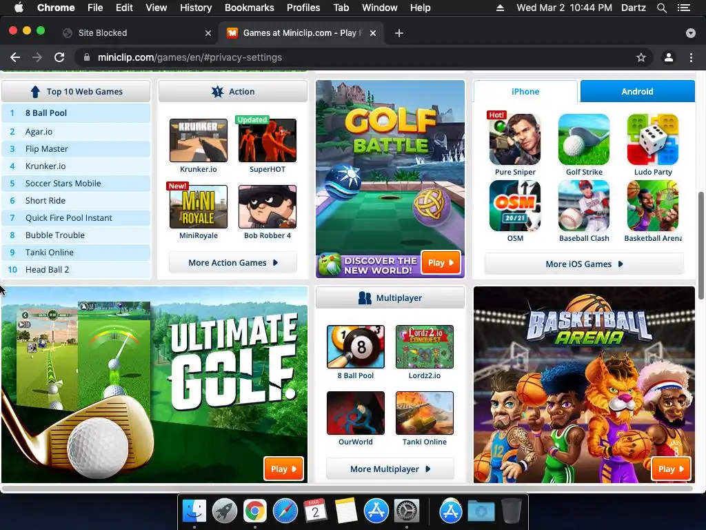Open the Chrome History menu
This screenshot has width=706, height=530.
[x=196, y=8]
